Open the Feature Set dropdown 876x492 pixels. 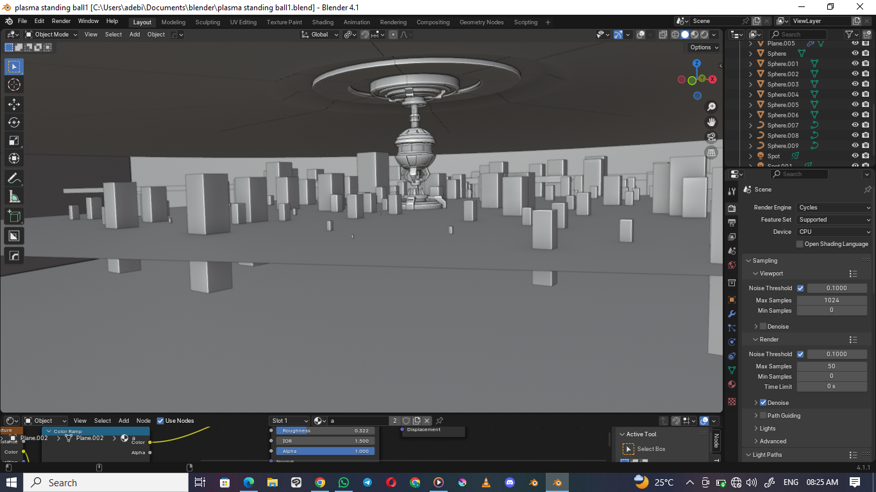tap(834, 220)
